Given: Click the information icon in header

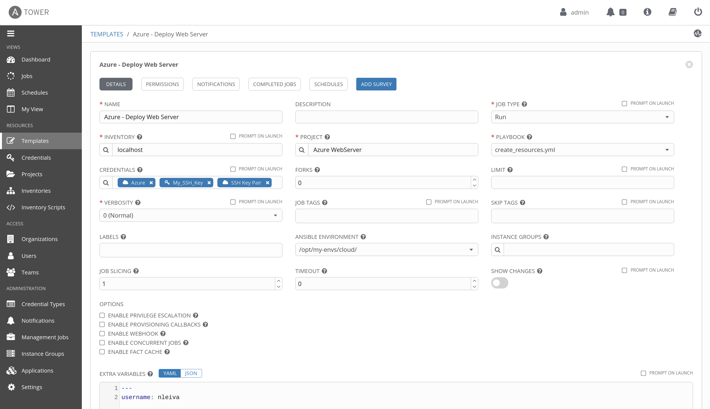Looking at the screenshot, I should pyautogui.click(x=647, y=12).
